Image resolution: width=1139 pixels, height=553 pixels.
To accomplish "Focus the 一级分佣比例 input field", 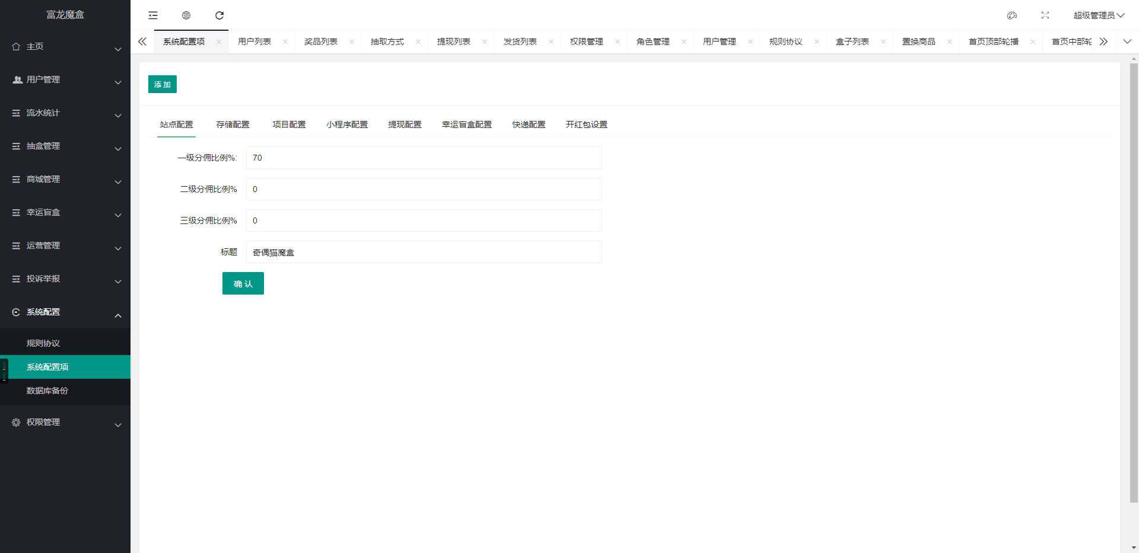I will coord(424,158).
